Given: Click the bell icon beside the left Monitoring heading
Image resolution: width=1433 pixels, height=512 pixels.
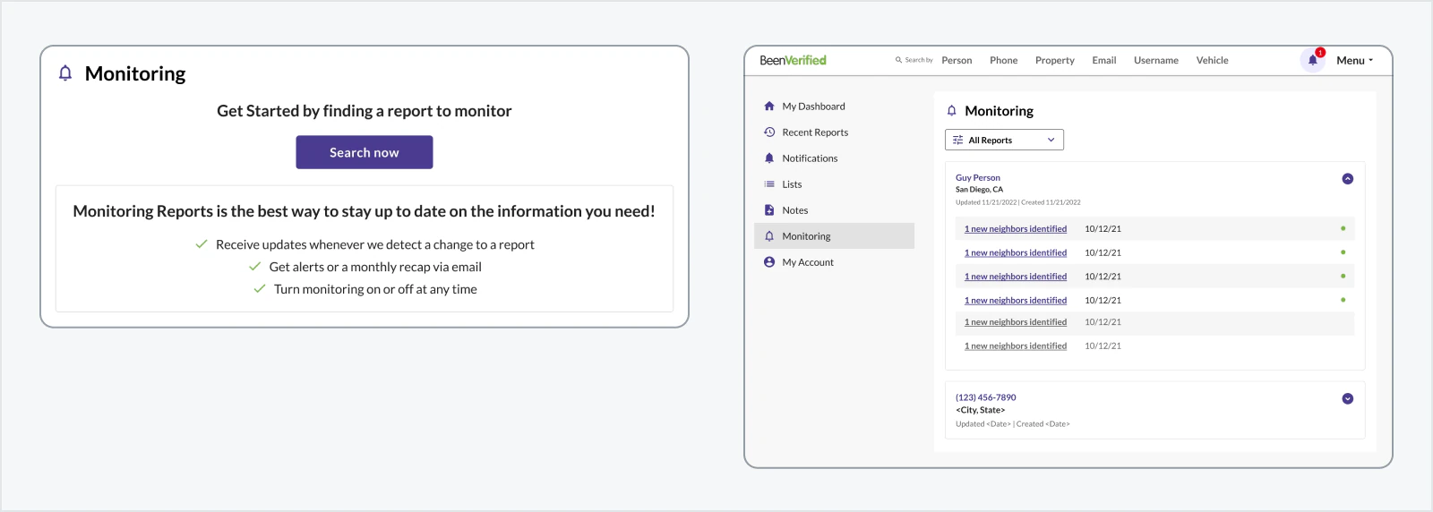Looking at the screenshot, I should [x=65, y=73].
